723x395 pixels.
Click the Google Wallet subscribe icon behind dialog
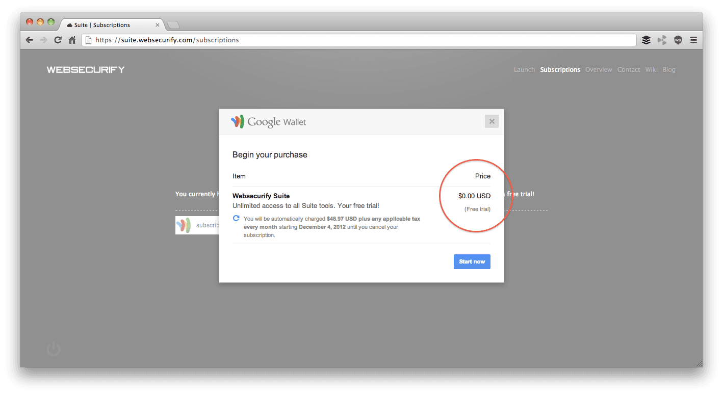coord(183,225)
